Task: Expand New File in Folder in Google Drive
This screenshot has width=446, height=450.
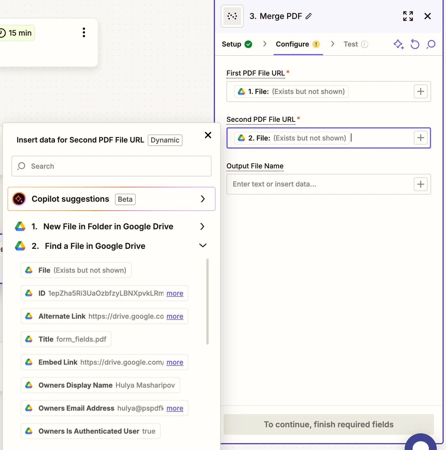Action: tap(202, 226)
